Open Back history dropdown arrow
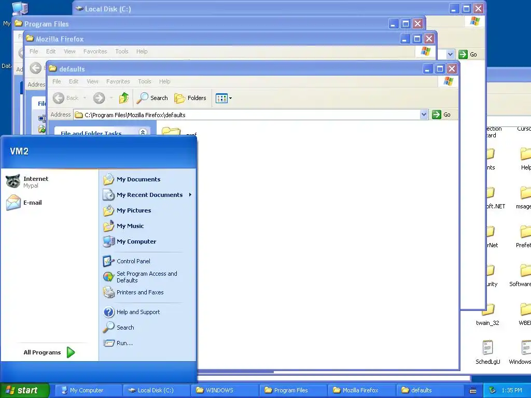 (x=85, y=98)
